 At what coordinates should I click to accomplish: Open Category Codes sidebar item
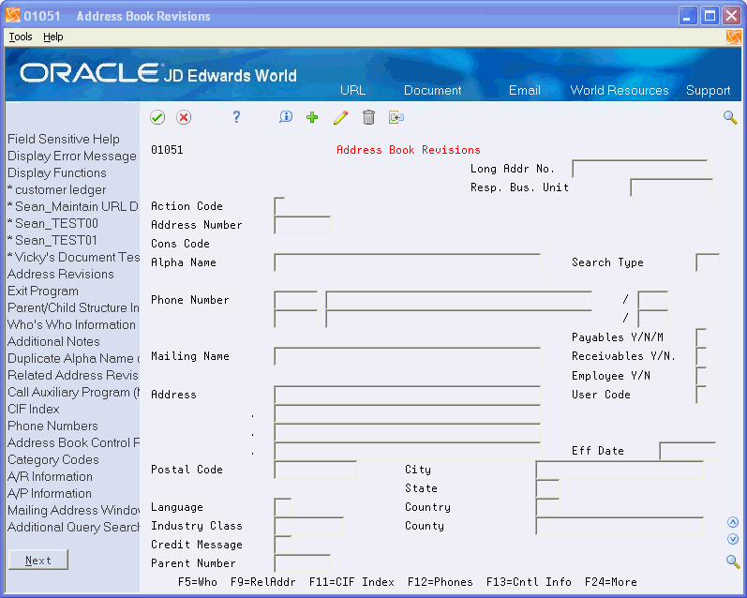click(52, 460)
